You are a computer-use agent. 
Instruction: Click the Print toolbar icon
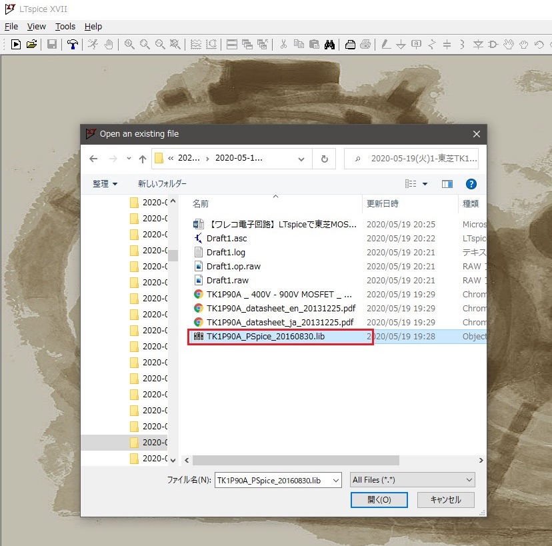click(365, 45)
